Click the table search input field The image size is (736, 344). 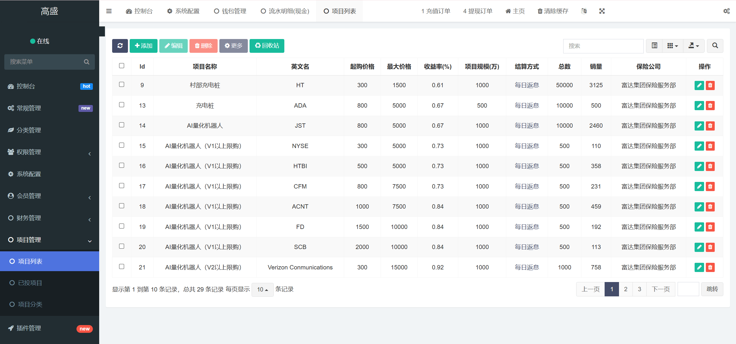point(603,46)
